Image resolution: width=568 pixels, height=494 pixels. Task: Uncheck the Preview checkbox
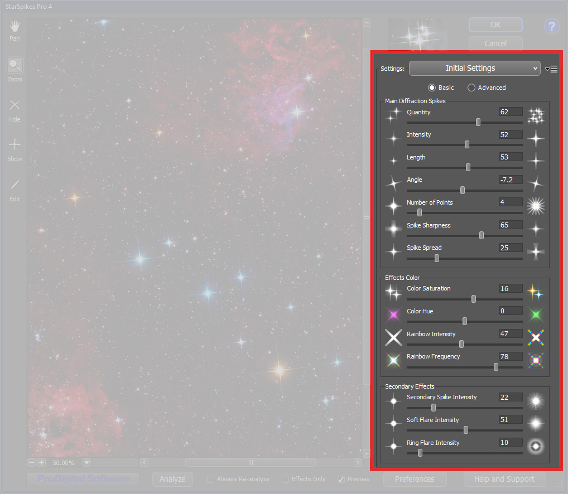(341, 479)
